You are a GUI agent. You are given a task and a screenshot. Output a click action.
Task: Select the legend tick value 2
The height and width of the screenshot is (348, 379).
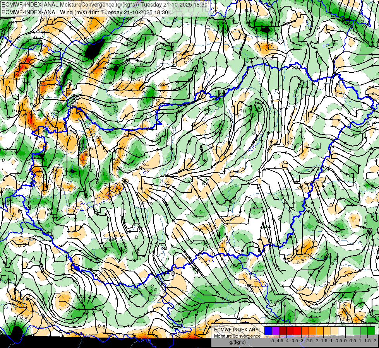375,341
